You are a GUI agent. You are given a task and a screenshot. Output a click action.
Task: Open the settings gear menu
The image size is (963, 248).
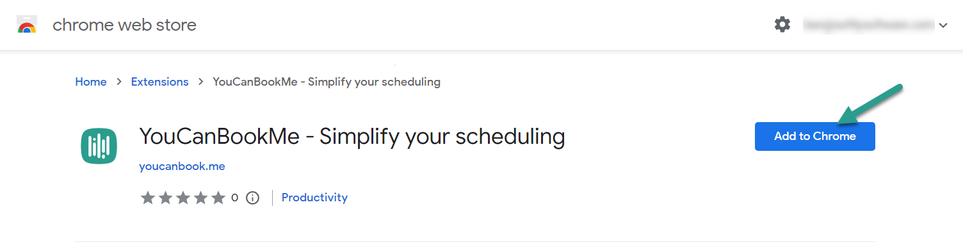tap(782, 25)
